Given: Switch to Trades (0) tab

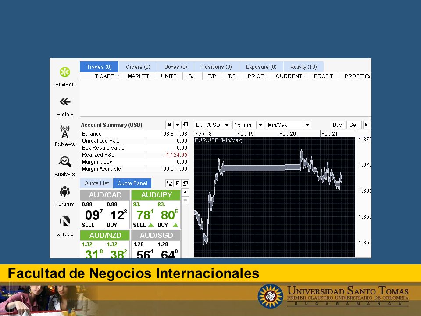Looking at the screenshot, I should coord(99,67).
